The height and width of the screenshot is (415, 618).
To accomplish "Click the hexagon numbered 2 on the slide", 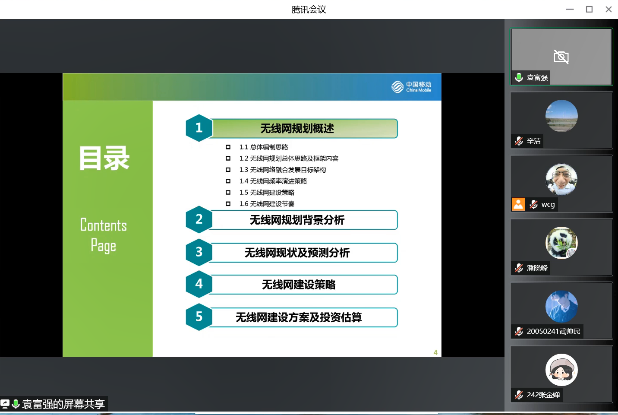I will coord(199,219).
